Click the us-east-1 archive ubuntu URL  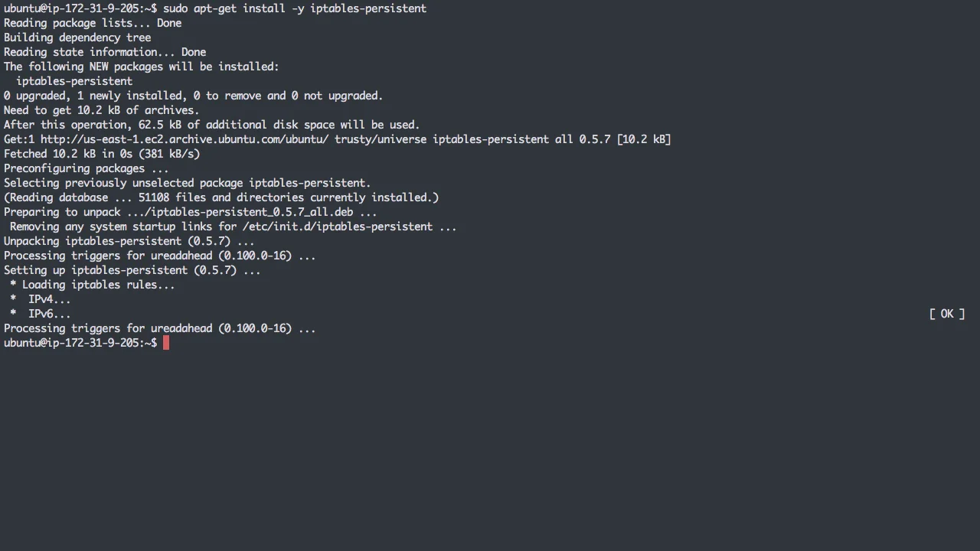[185, 139]
